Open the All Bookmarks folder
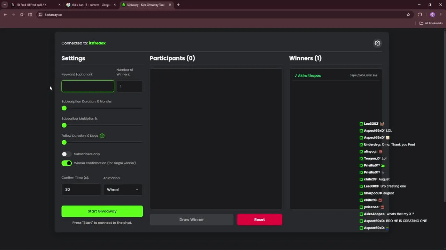 click(431, 23)
